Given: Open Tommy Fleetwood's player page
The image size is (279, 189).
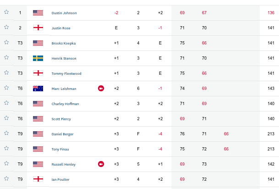Looking at the screenshot, I should [66, 73].
